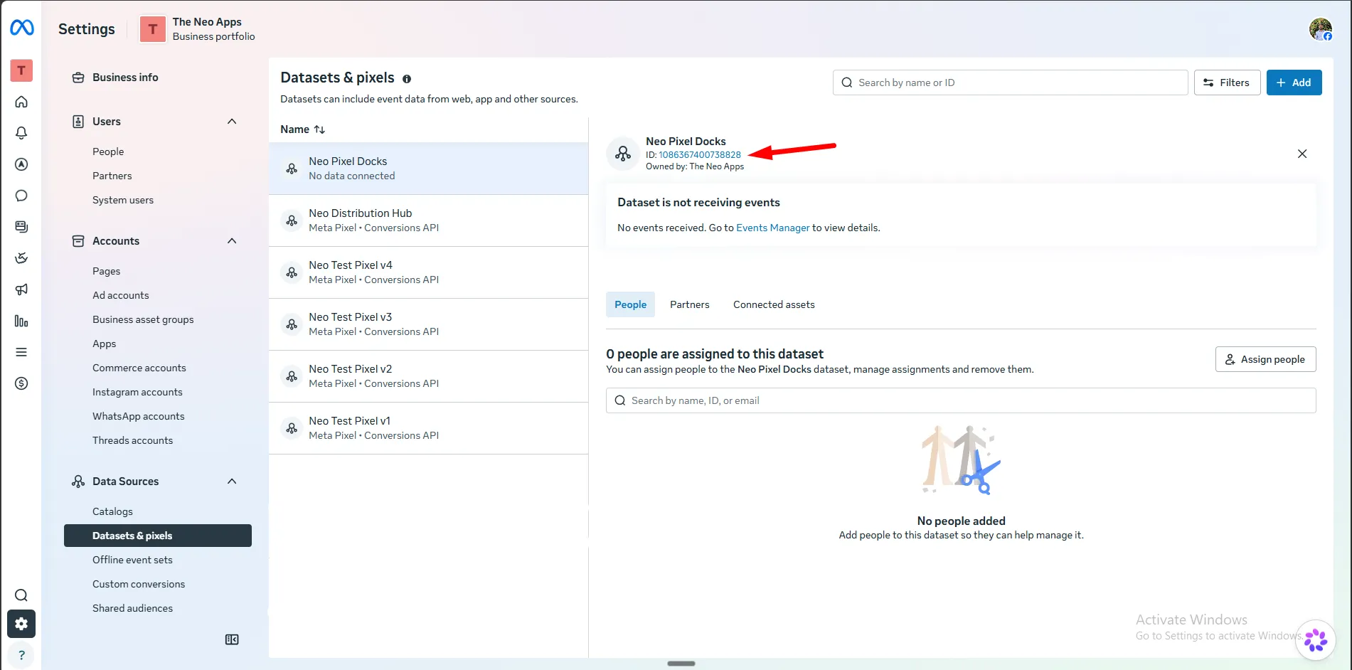Open the megaphone Ads icon
The image size is (1352, 670).
[21, 289]
